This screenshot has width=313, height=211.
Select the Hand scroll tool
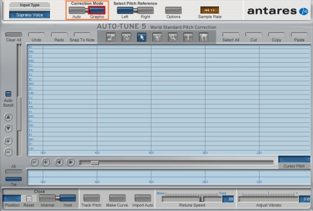204,38
